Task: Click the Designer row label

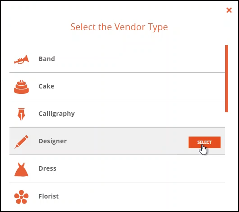Action: pyautogui.click(x=53, y=141)
